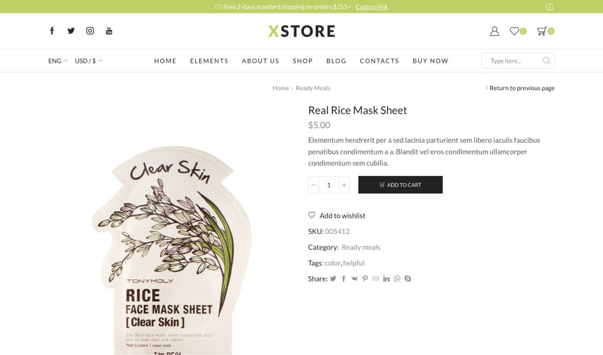Open the SHOP menu item
Image resolution: width=603 pixels, height=355 pixels.
click(303, 61)
